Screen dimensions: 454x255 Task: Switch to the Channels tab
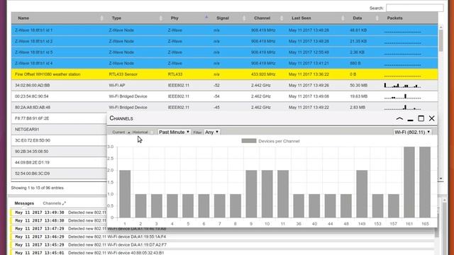click(52, 203)
